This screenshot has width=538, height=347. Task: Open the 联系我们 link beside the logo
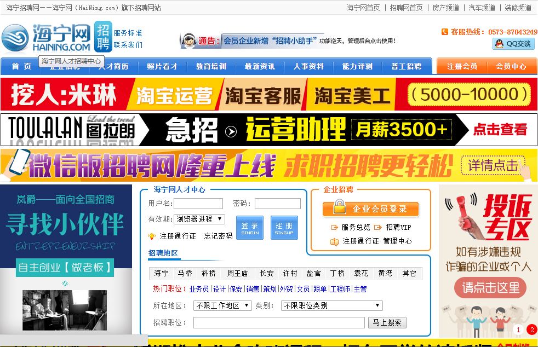click(x=128, y=45)
